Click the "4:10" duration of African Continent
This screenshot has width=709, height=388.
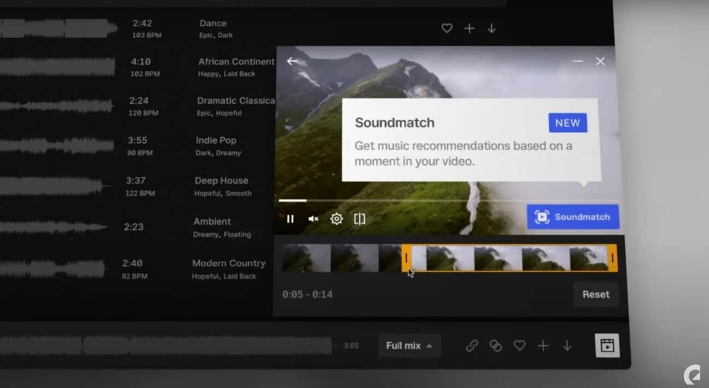coord(141,62)
